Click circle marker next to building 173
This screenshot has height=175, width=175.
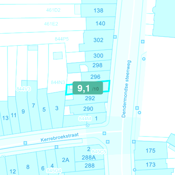pos(134,170)
